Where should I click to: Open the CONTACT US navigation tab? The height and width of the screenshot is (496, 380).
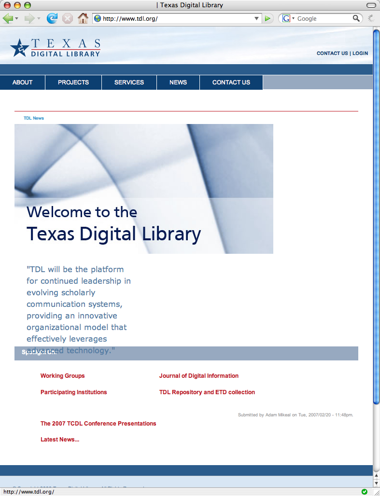(231, 82)
